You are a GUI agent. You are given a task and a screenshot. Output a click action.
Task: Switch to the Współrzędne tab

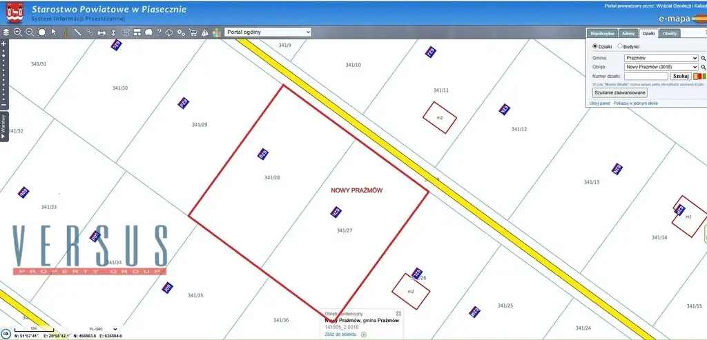click(602, 33)
